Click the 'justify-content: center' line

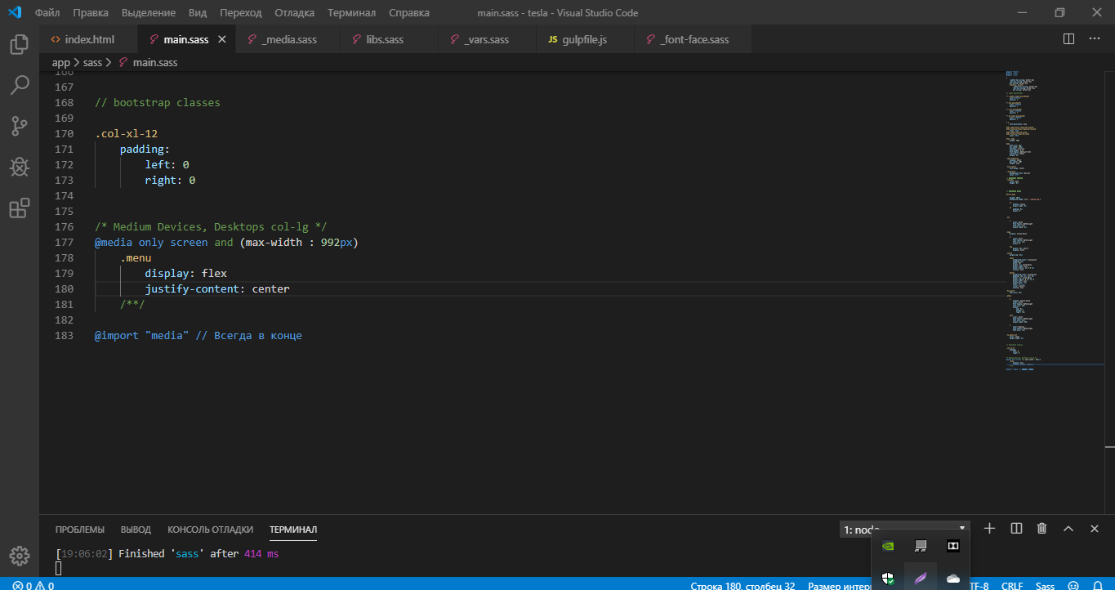point(216,289)
